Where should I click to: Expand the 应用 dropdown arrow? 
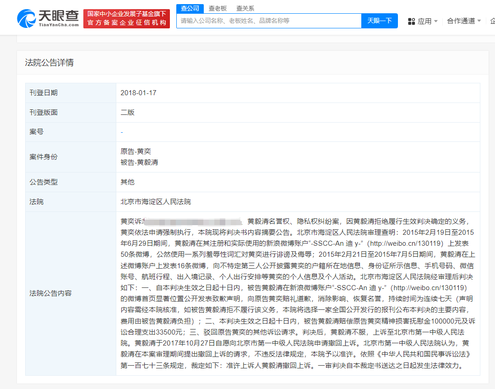(436, 21)
